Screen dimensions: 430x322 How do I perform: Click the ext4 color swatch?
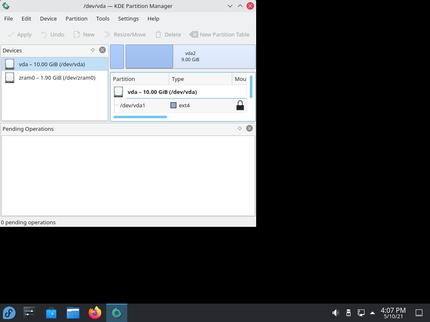point(173,105)
